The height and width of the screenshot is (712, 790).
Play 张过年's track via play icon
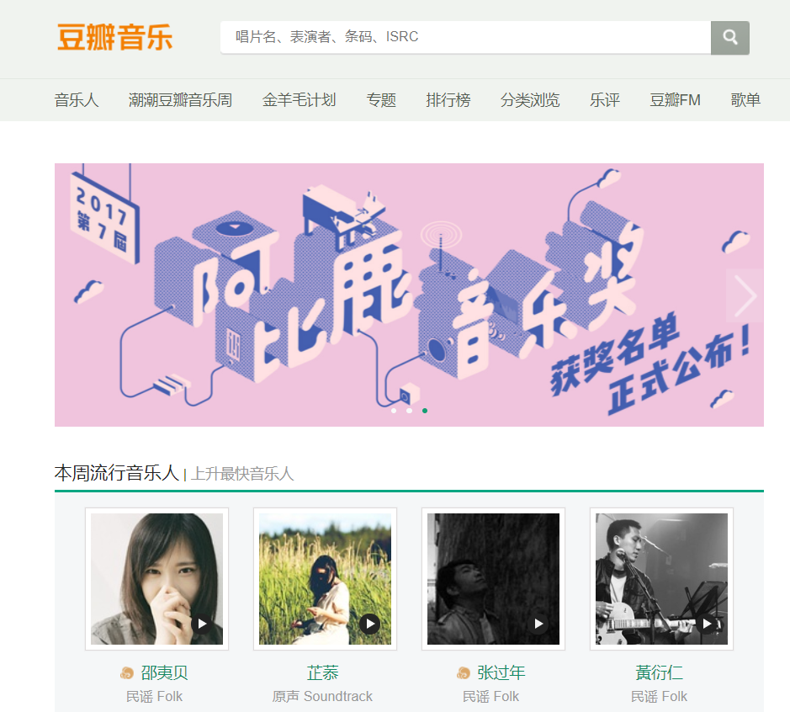(538, 624)
